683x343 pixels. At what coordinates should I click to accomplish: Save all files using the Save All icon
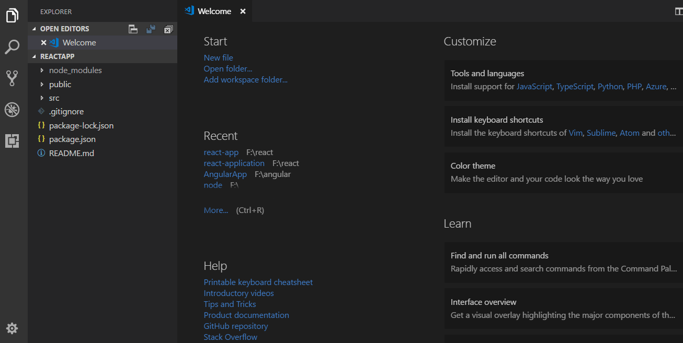click(x=151, y=29)
